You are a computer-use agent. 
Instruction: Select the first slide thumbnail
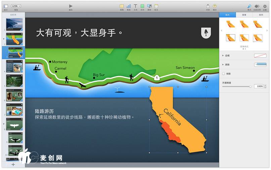15,24
